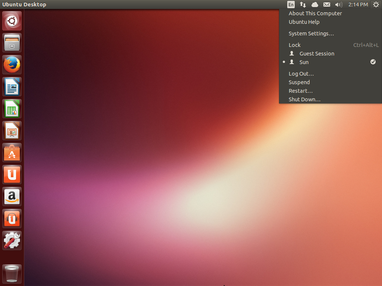Select the Guest Session account
The image size is (382, 286).
pyautogui.click(x=316, y=53)
